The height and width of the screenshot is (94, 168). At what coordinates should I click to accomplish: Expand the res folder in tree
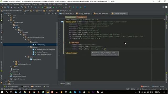coord(13,62)
